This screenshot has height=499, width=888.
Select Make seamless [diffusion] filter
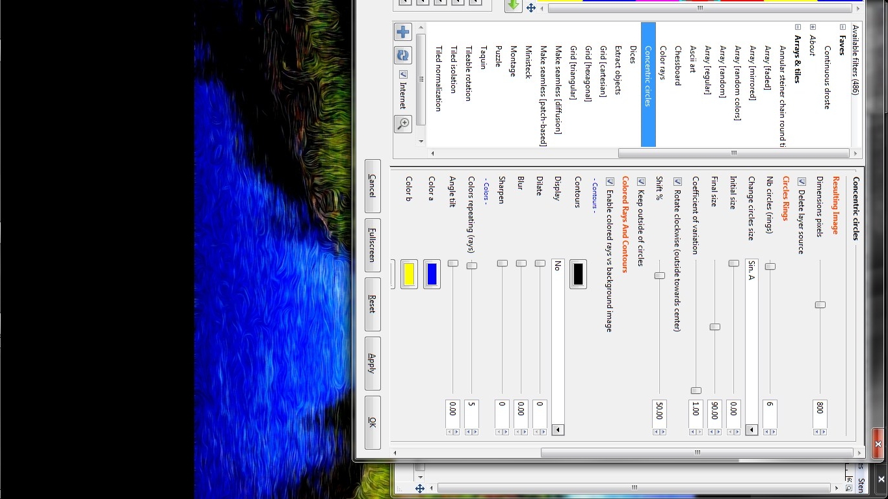click(558, 90)
